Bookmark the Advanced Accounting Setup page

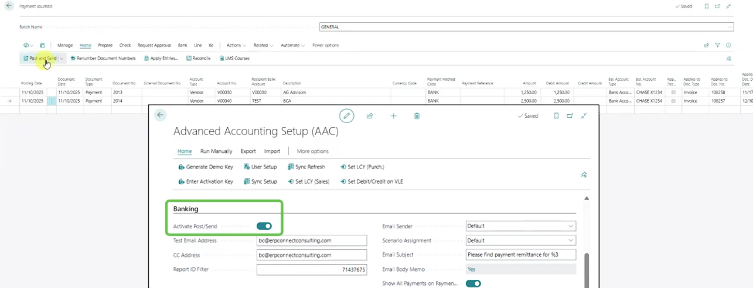pos(556,116)
